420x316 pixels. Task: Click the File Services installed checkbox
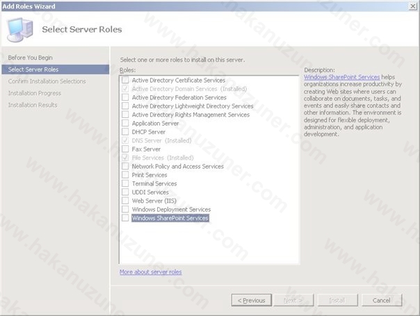pyautogui.click(x=125, y=158)
